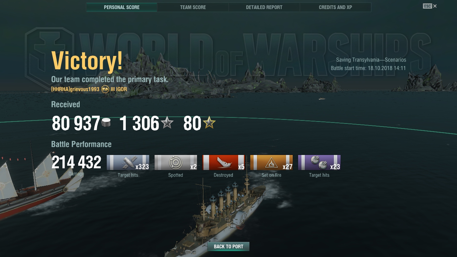Open the Team Score tab
457x257 pixels.
pyautogui.click(x=193, y=7)
